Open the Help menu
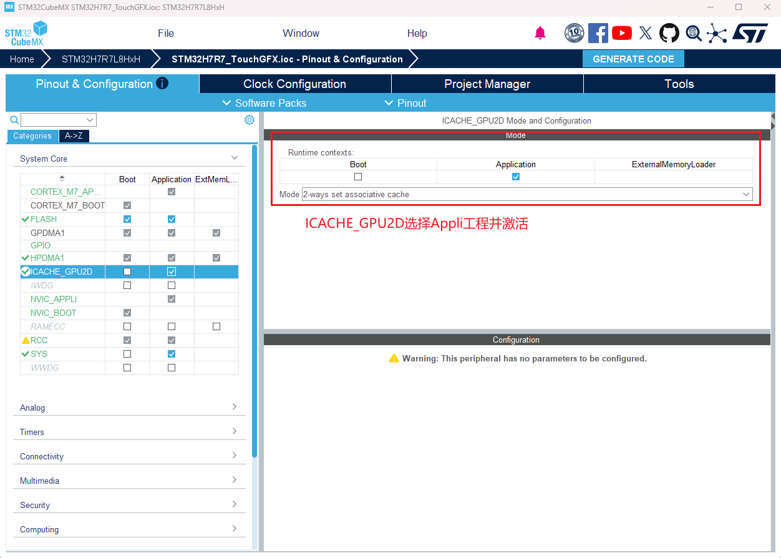 pos(417,33)
